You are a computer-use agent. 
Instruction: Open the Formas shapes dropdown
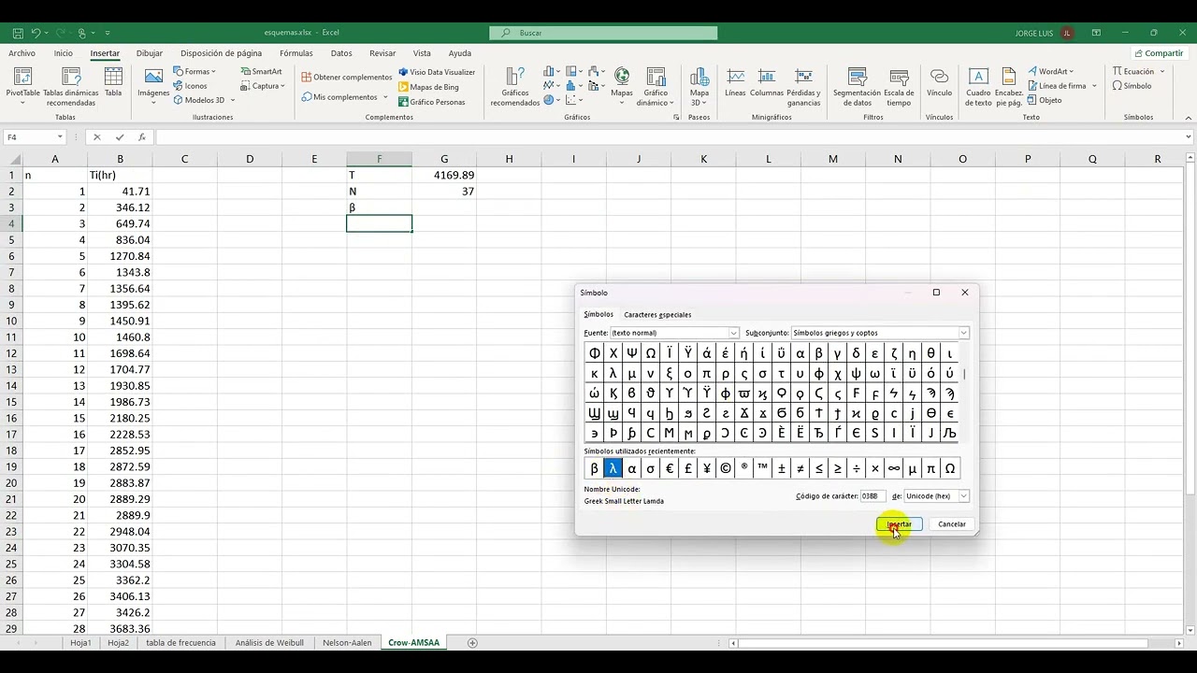195,72
